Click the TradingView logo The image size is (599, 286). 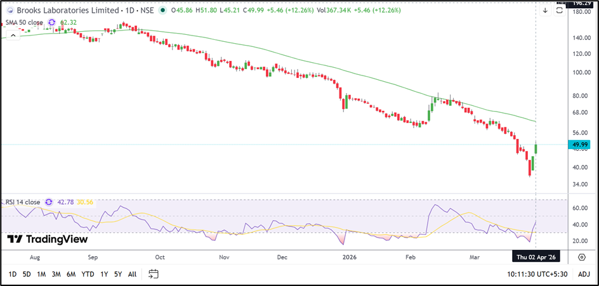pyautogui.click(x=48, y=239)
